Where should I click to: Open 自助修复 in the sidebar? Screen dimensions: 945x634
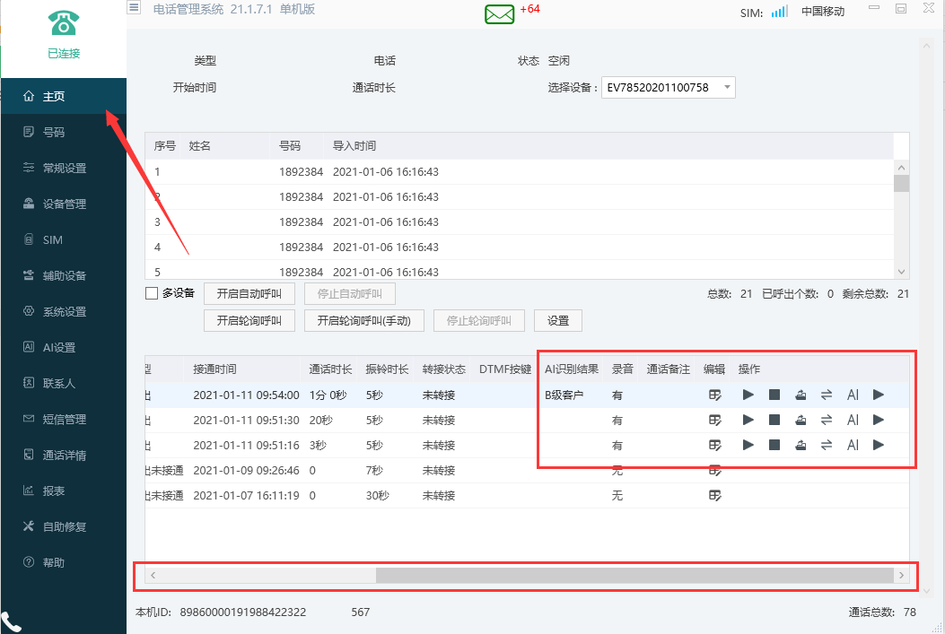[64, 526]
